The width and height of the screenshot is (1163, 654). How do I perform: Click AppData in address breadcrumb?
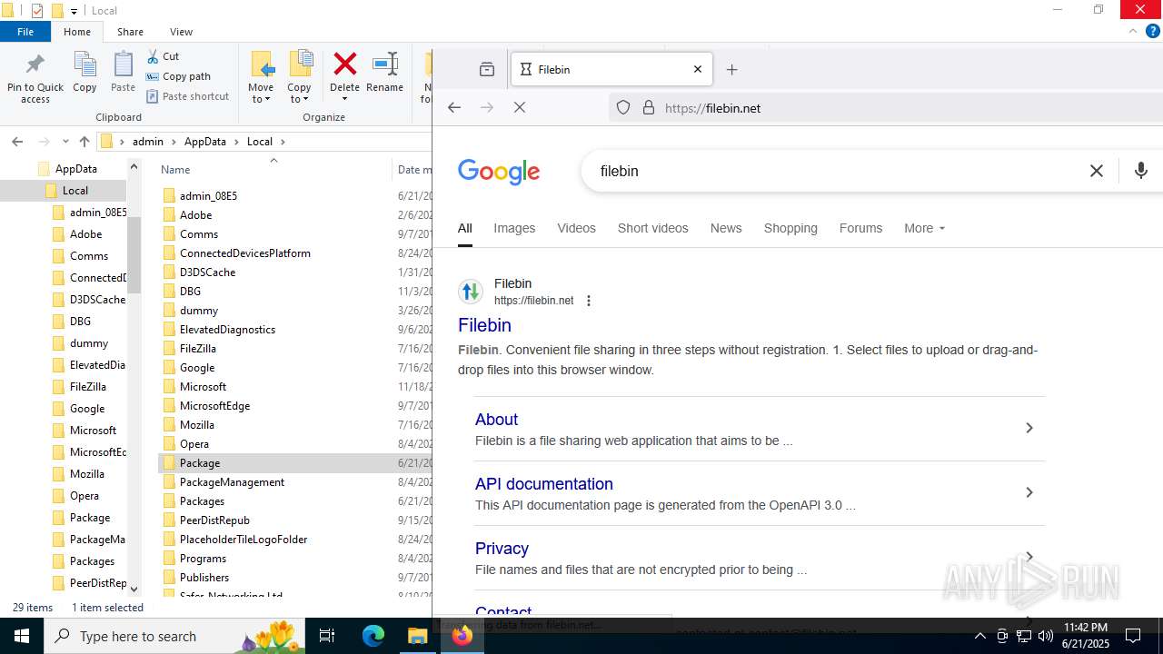pyautogui.click(x=205, y=142)
